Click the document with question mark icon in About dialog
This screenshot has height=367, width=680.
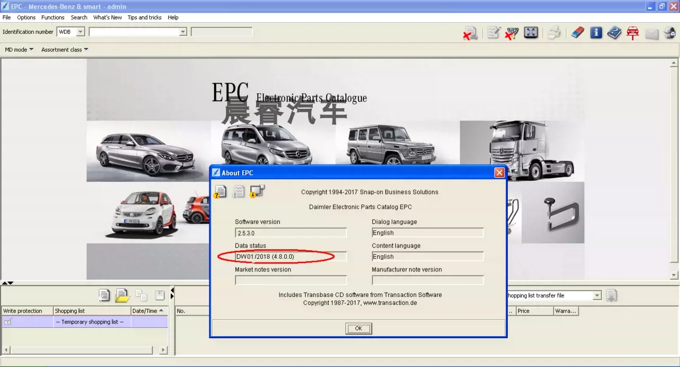coord(220,191)
